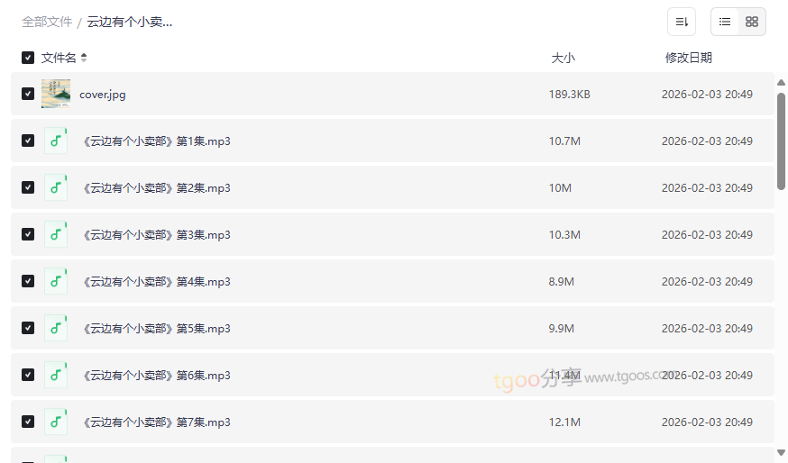Open the cover.jpg thumbnail image

[56, 94]
